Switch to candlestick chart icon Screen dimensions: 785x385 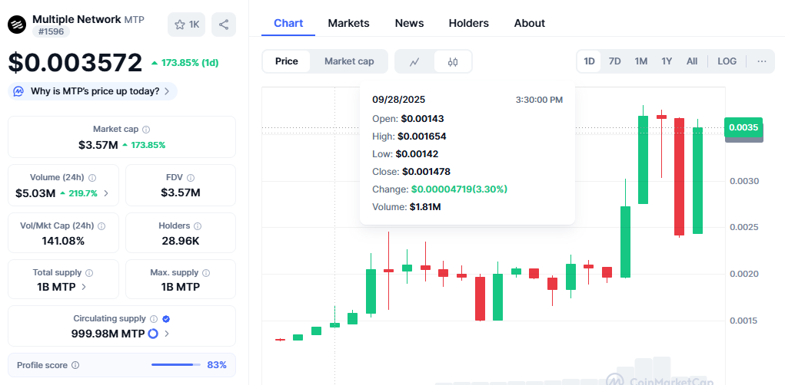click(x=453, y=61)
